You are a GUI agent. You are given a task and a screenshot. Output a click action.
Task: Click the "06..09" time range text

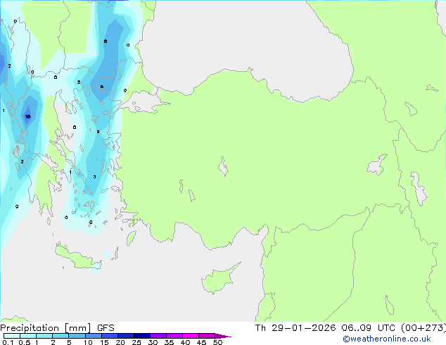coord(357,328)
